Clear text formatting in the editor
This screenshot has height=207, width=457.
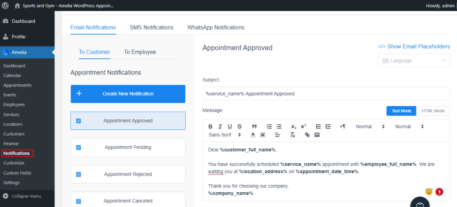pyautogui.click(x=292, y=135)
